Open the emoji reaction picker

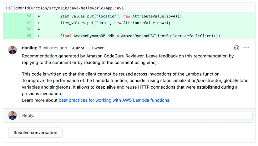(237, 48)
